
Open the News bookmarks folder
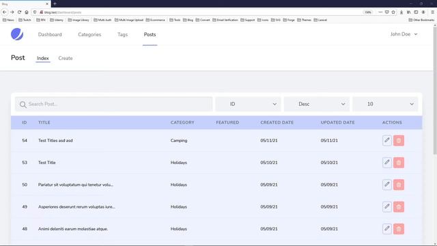point(8,20)
